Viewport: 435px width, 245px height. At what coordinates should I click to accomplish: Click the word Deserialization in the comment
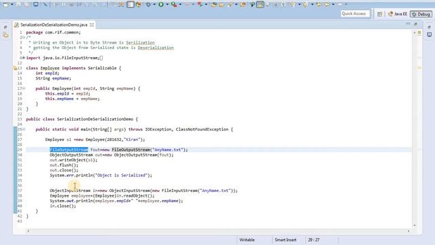156,48
